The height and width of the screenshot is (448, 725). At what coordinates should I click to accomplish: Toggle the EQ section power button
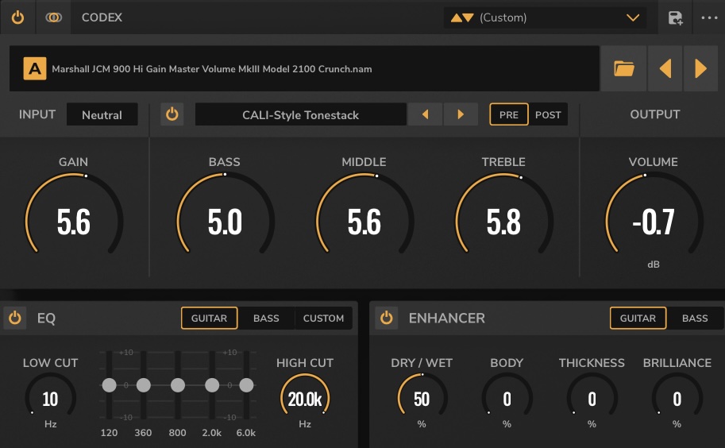tap(15, 318)
